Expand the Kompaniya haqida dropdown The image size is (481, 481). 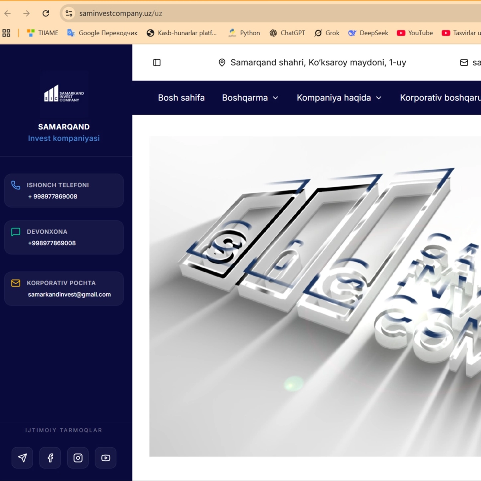(339, 98)
